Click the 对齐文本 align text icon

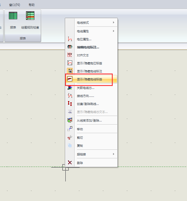click(70, 55)
